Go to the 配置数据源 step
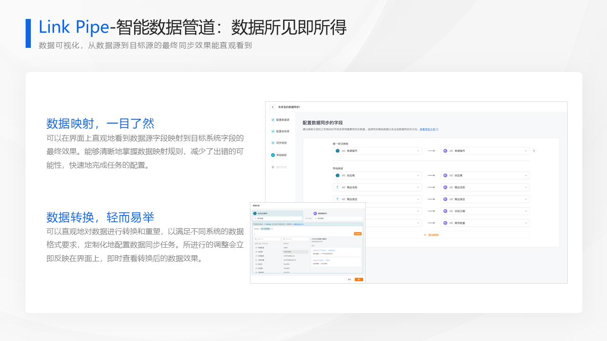 279,120
